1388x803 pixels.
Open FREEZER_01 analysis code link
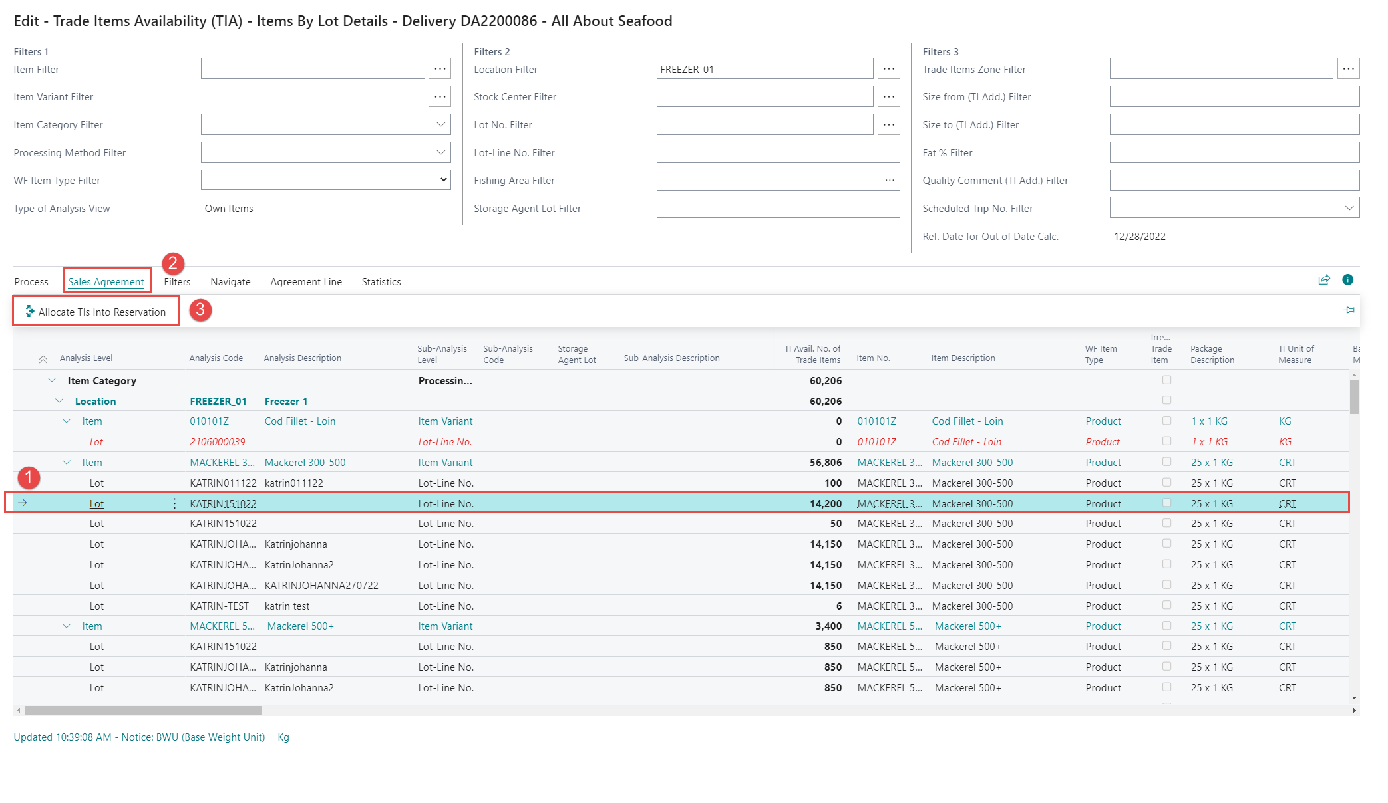(218, 401)
